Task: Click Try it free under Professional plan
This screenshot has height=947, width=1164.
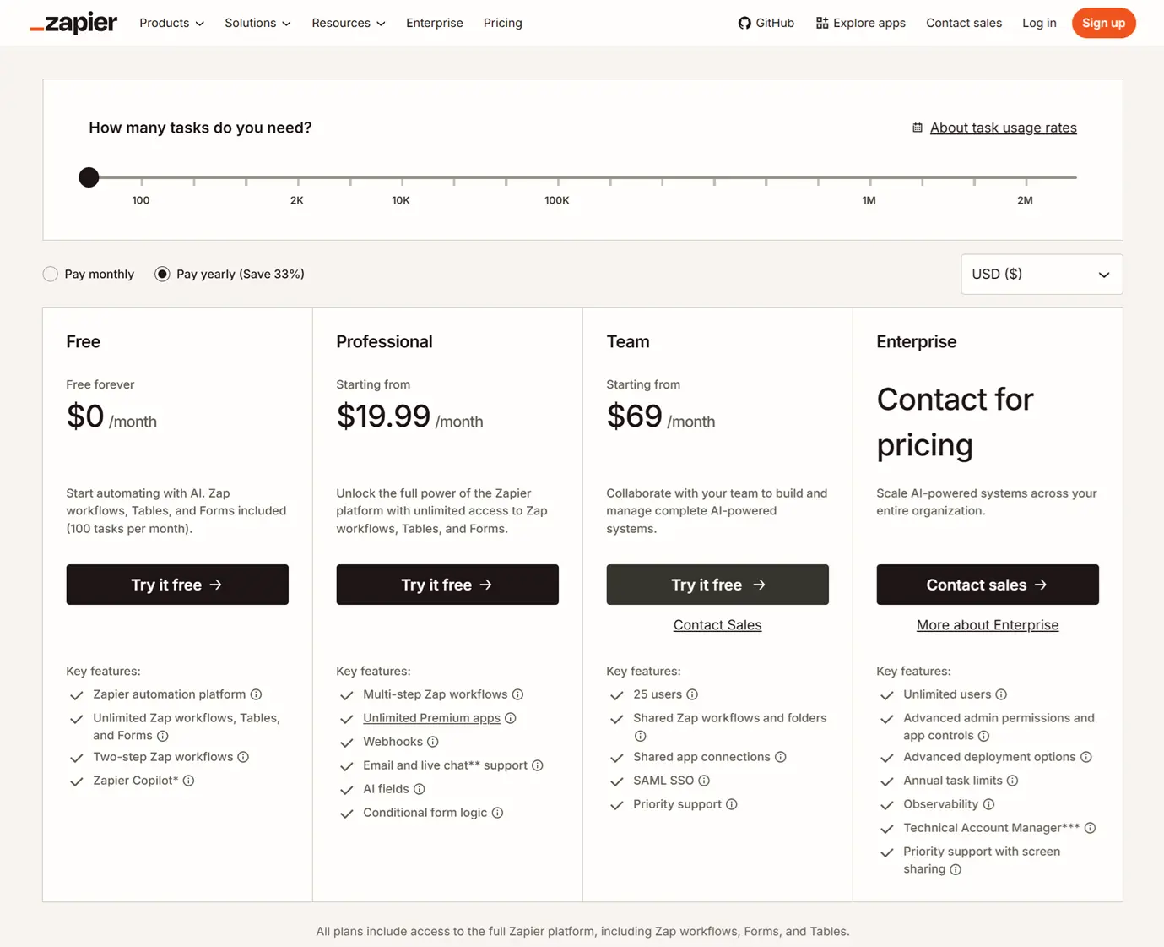Action: 447,585
